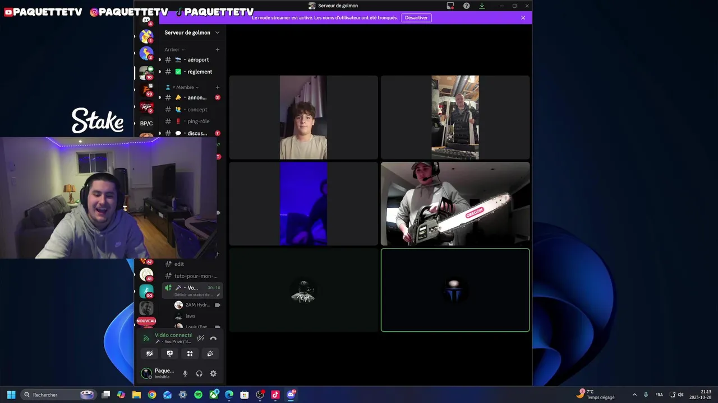
Task: Click Vidéo connecté status text
Action: coord(173,335)
